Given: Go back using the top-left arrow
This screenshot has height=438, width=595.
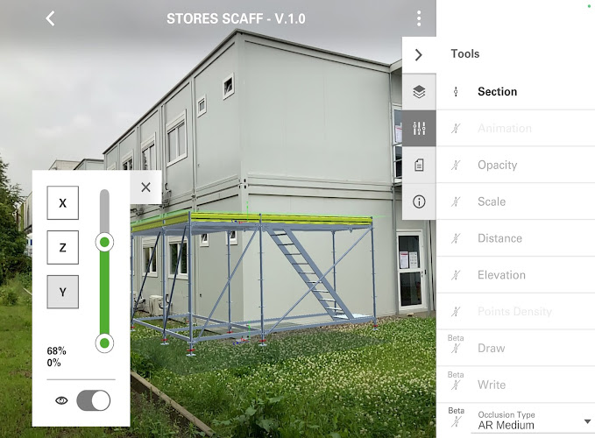Looking at the screenshot, I should [x=50, y=18].
